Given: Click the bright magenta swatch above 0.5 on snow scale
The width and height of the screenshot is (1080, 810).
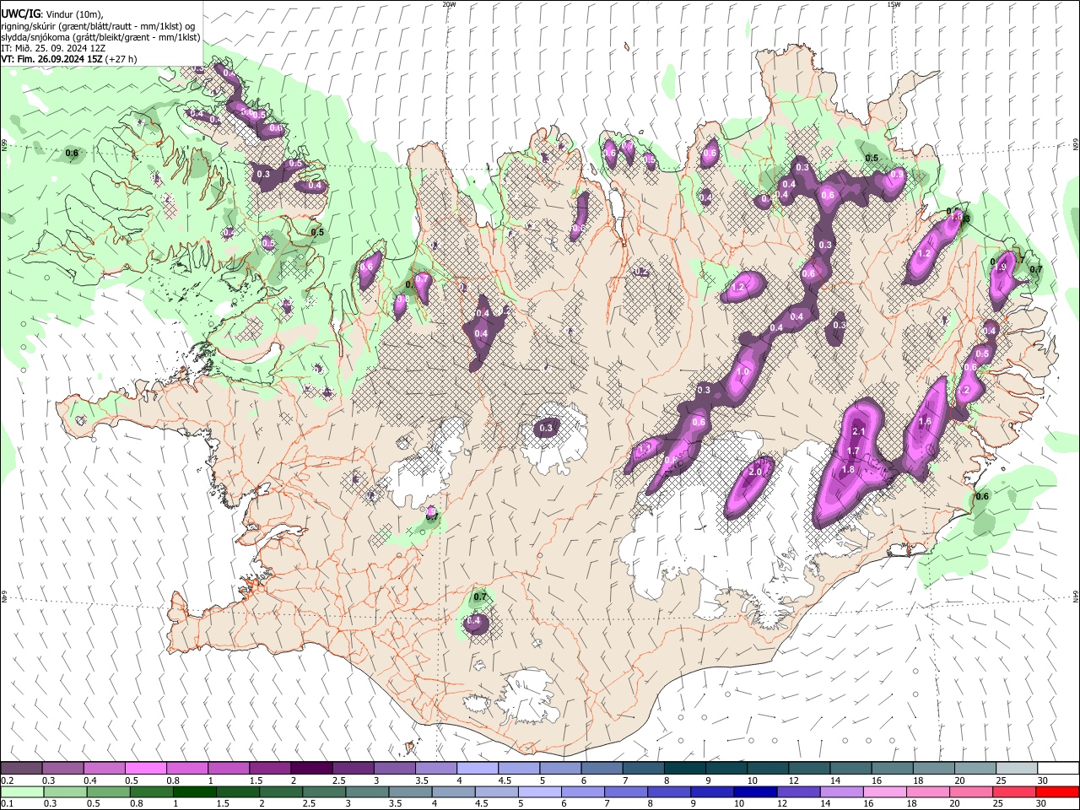Looking at the screenshot, I should (145, 769).
